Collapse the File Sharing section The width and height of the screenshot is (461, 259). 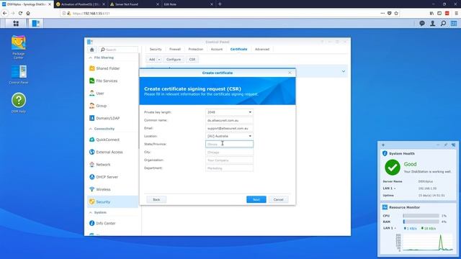point(90,58)
